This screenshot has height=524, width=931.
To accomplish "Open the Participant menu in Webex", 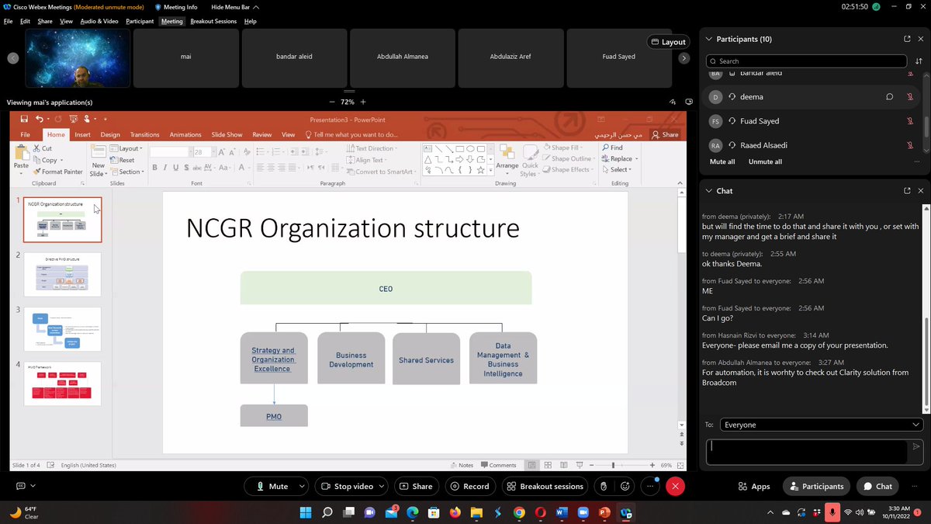I will (140, 21).
